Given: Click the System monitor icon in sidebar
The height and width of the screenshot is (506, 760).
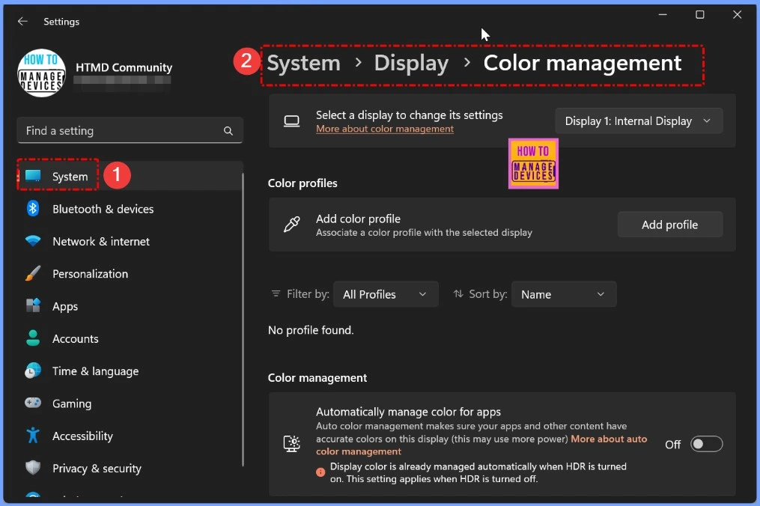Looking at the screenshot, I should [x=33, y=176].
